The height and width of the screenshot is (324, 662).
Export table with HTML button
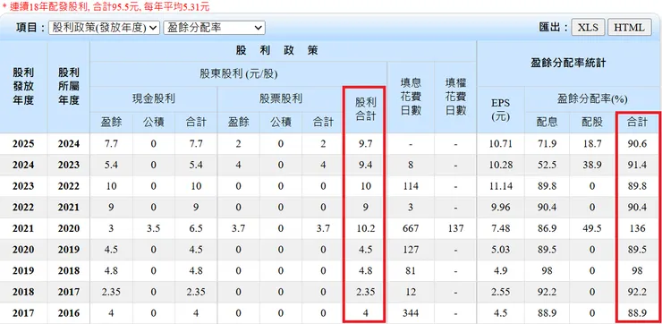[629, 28]
